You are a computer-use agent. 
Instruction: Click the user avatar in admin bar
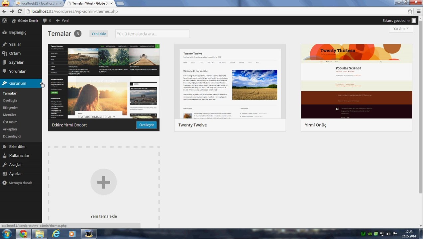pyautogui.click(x=414, y=21)
